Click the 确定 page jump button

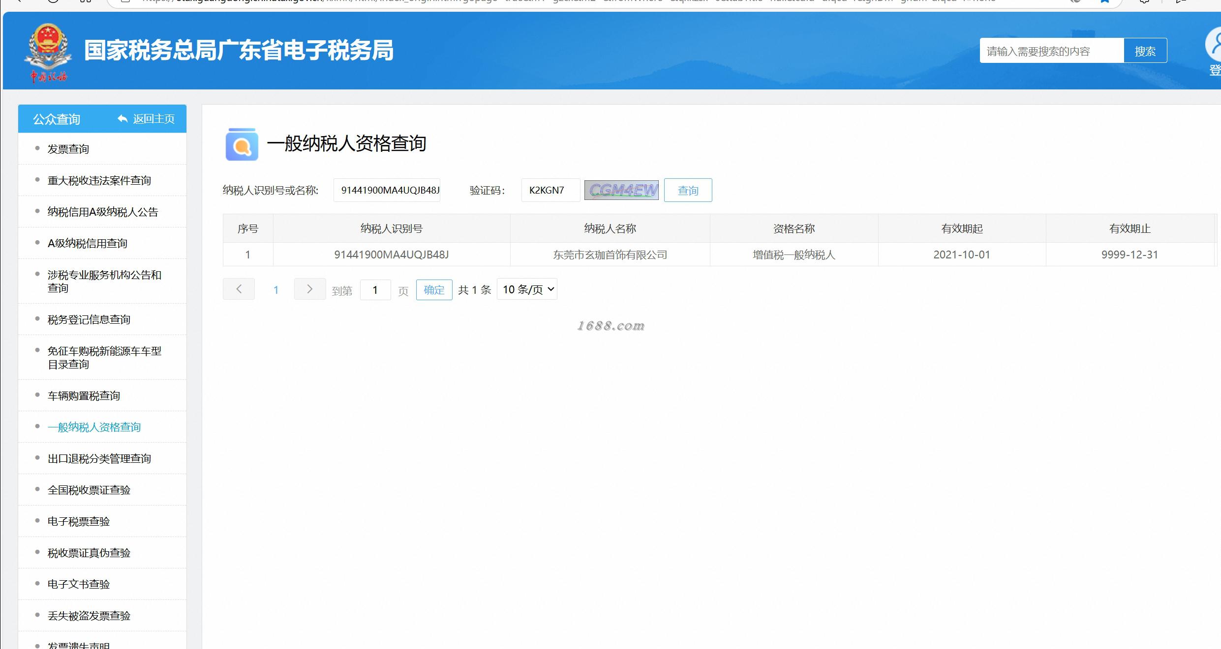click(x=434, y=290)
